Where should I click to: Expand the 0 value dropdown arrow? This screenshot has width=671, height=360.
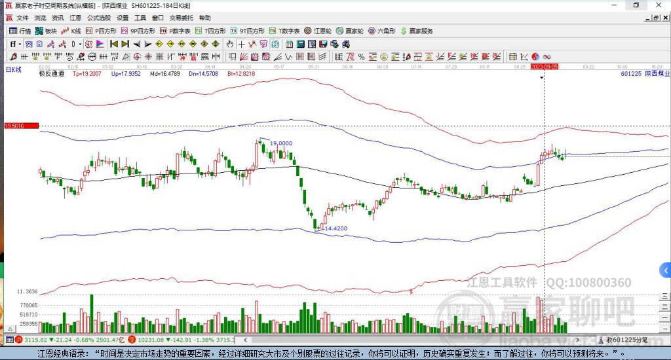click(80, 44)
